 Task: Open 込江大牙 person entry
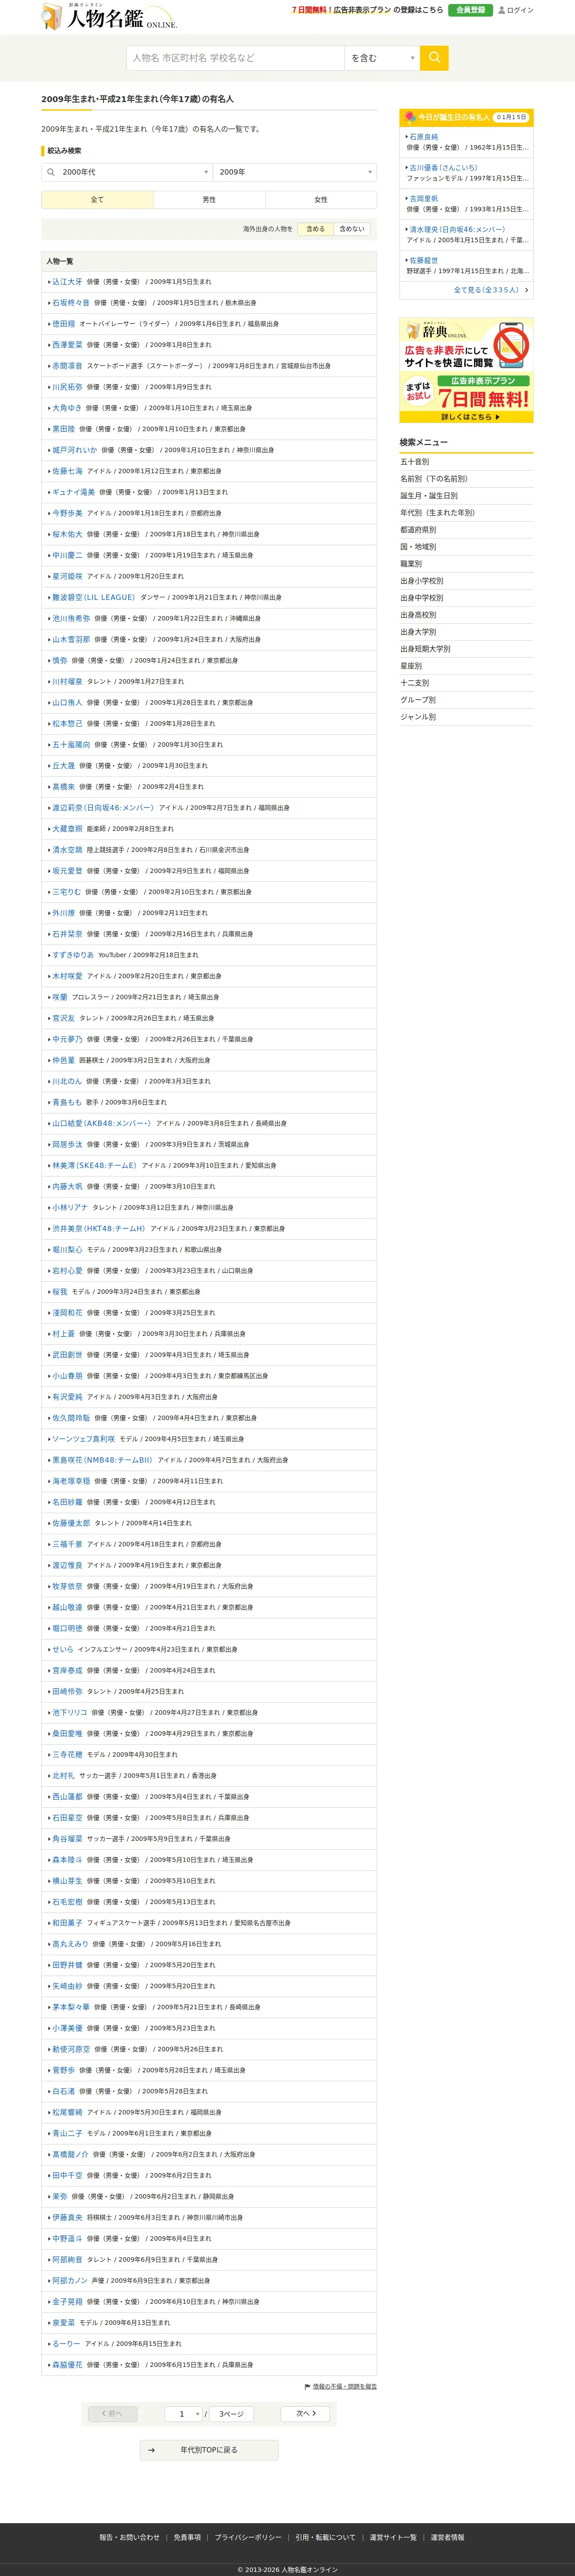[67, 282]
